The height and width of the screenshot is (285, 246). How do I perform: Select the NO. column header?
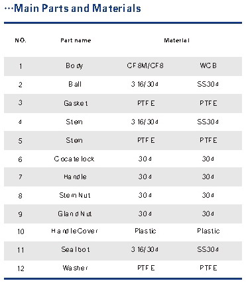21,40
